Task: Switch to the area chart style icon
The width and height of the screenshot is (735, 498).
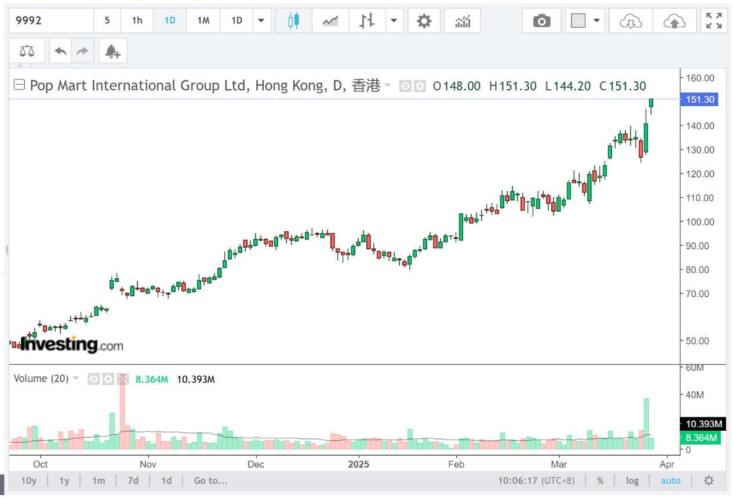Action: pos(330,21)
